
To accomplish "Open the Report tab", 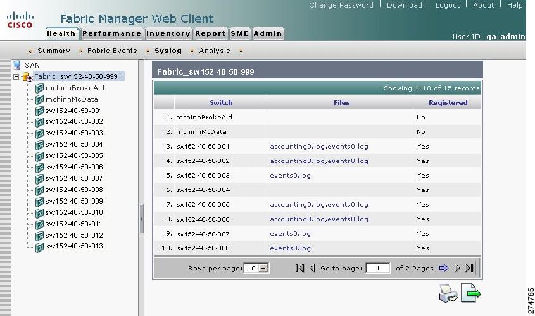I will pyautogui.click(x=210, y=33).
